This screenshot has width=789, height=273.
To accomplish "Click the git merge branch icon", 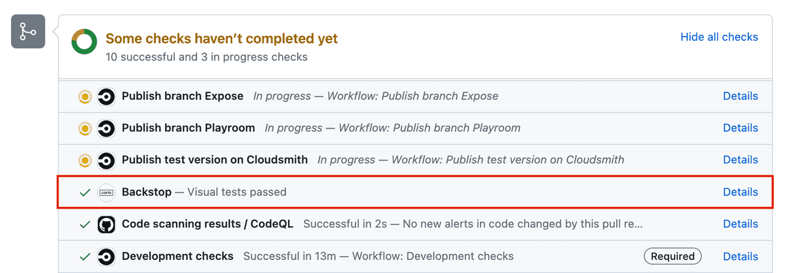I will 28,31.
